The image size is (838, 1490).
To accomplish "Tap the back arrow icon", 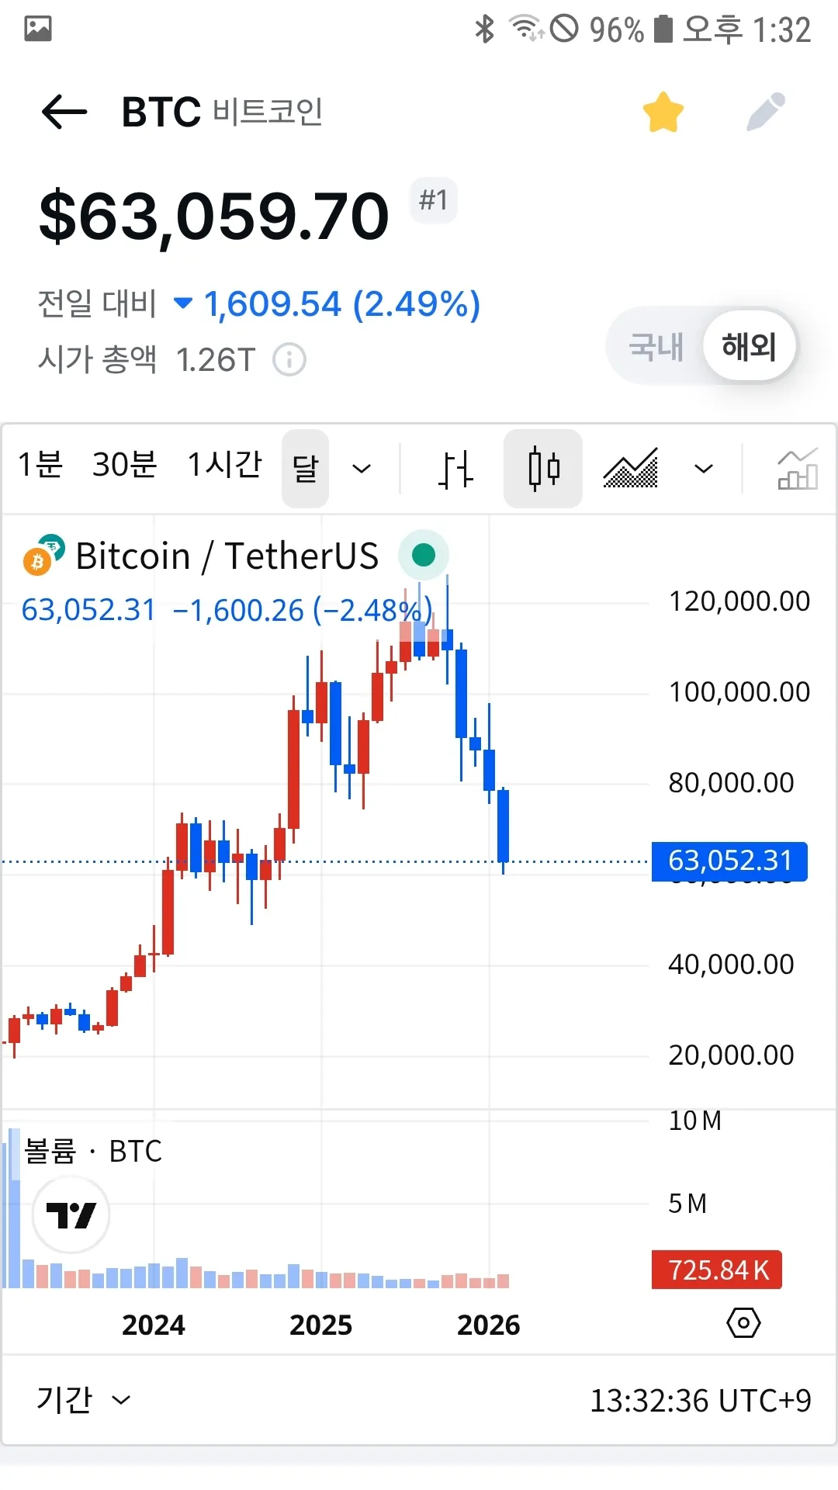I will point(64,113).
